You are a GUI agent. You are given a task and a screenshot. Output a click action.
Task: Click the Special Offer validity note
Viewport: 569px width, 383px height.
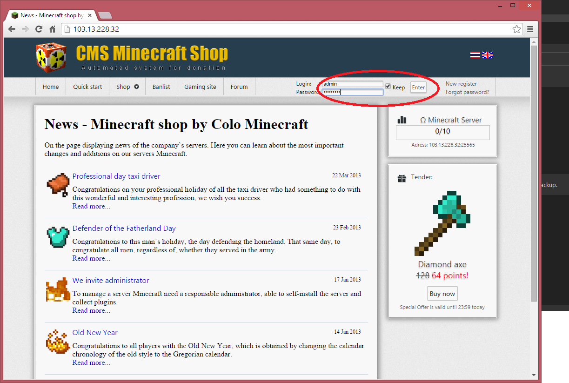coord(442,307)
